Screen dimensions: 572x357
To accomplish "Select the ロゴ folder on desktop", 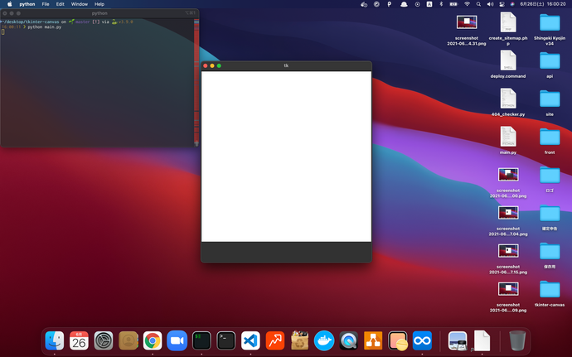I will pos(550,179).
